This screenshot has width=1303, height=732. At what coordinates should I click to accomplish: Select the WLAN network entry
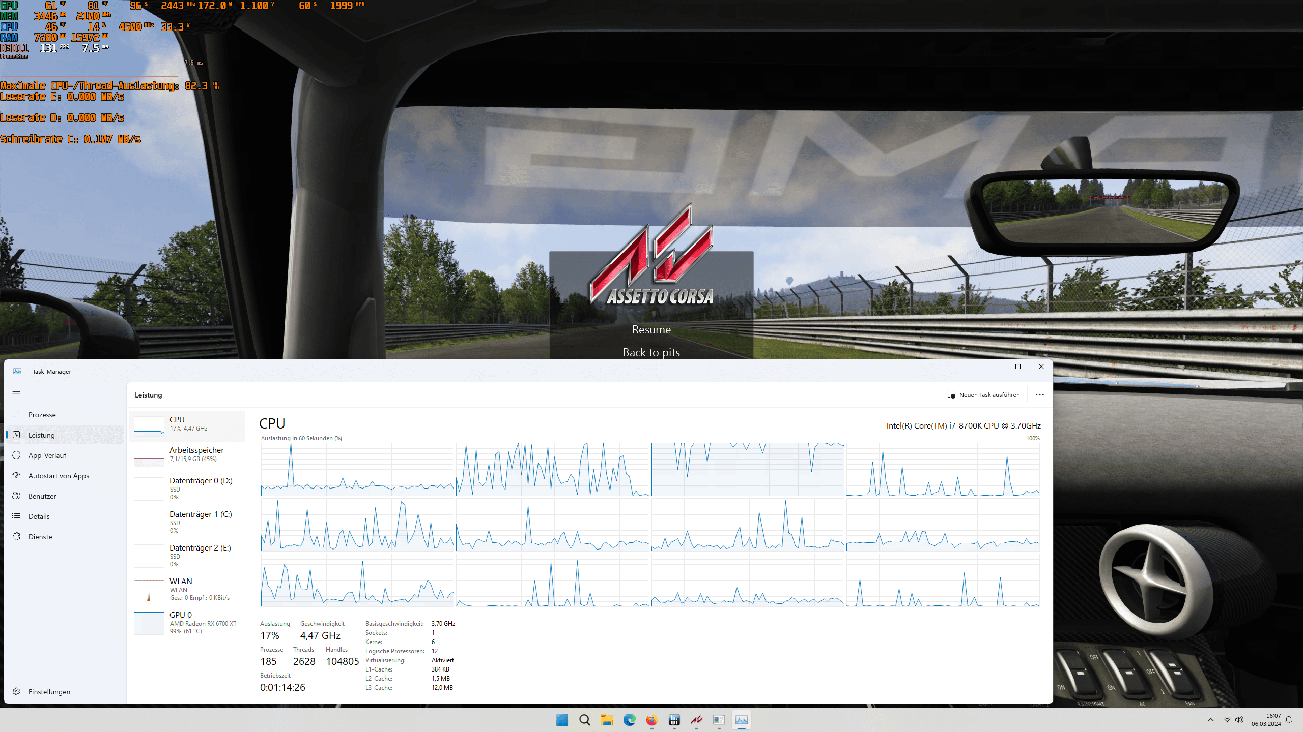click(x=187, y=589)
